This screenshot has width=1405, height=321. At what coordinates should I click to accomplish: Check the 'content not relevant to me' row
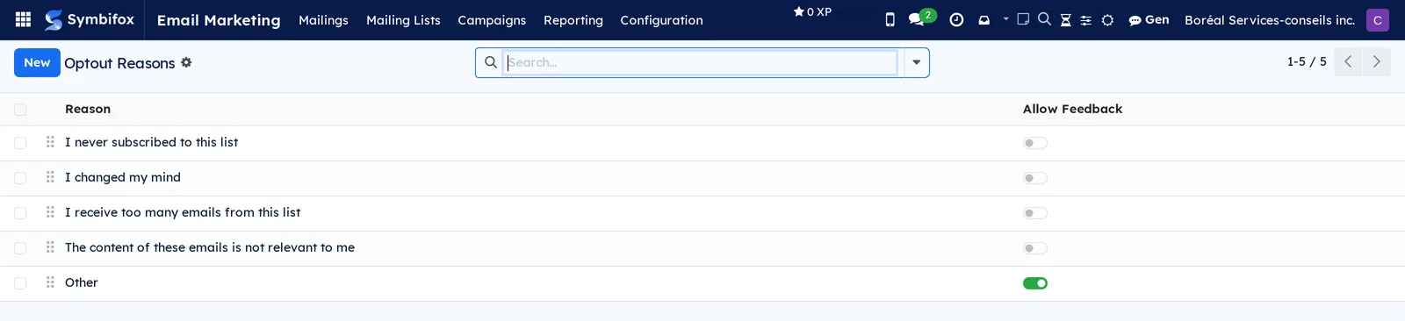pos(20,248)
